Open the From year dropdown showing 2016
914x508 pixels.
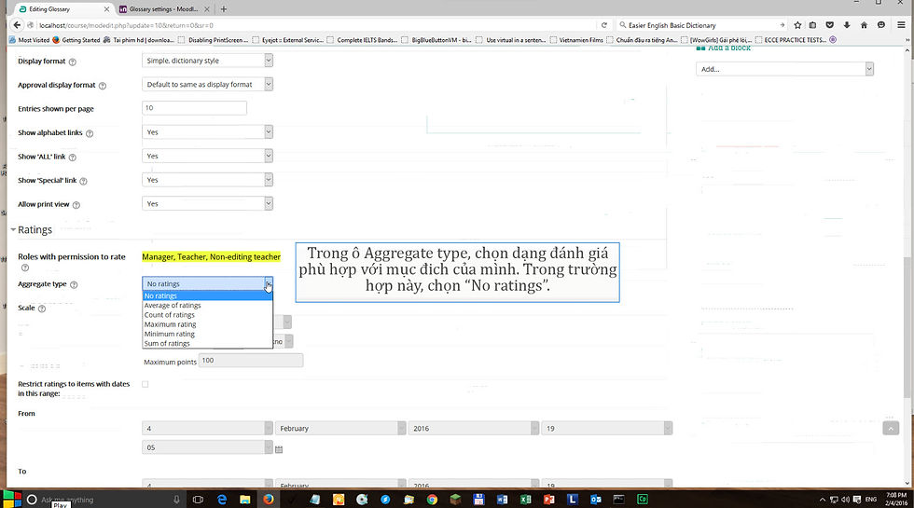[x=474, y=428]
